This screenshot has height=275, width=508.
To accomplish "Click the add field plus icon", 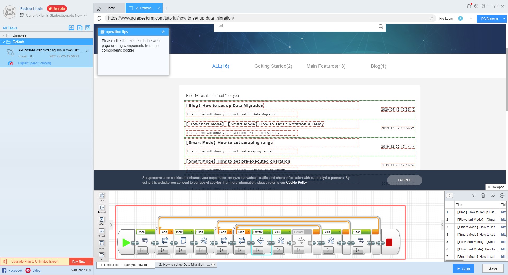I will (502, 196).
